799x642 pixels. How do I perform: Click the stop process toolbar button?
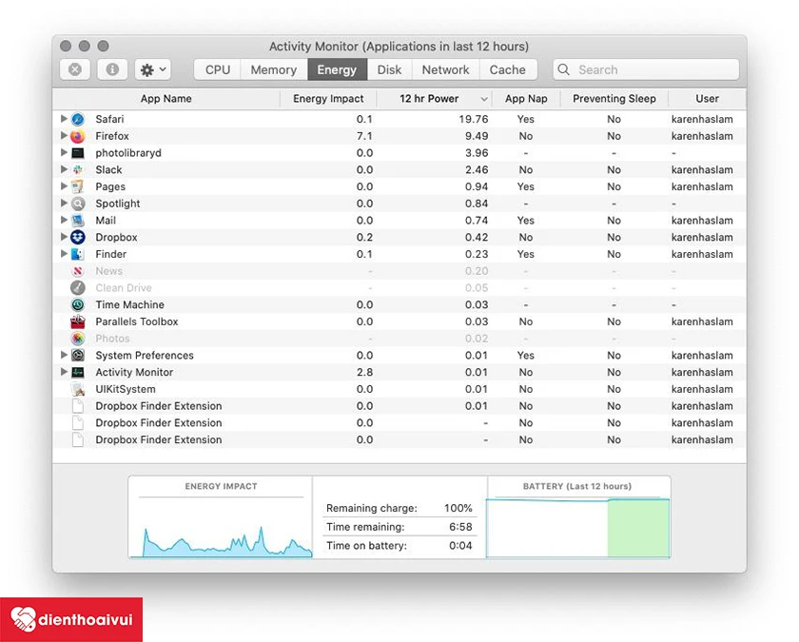[75, 69]
